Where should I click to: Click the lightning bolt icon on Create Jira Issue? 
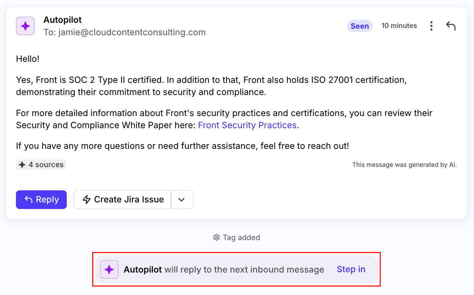pos(86,200)
